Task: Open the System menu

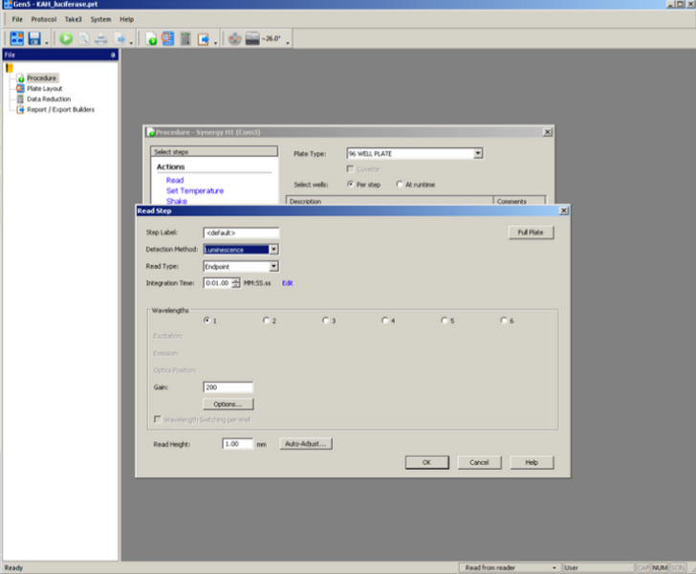Action: coord(100,19)
